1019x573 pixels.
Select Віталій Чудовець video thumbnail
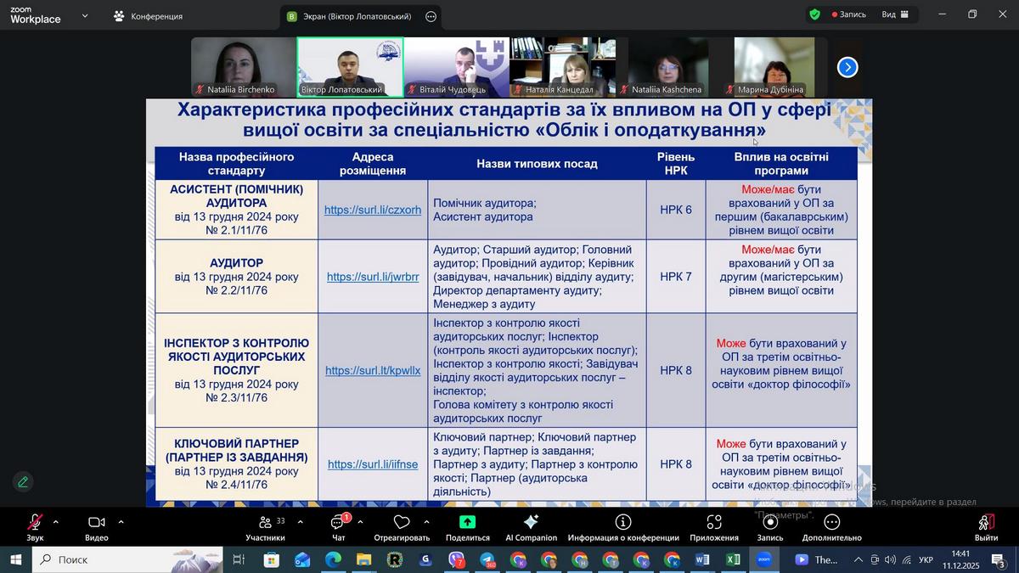point(456,66)
